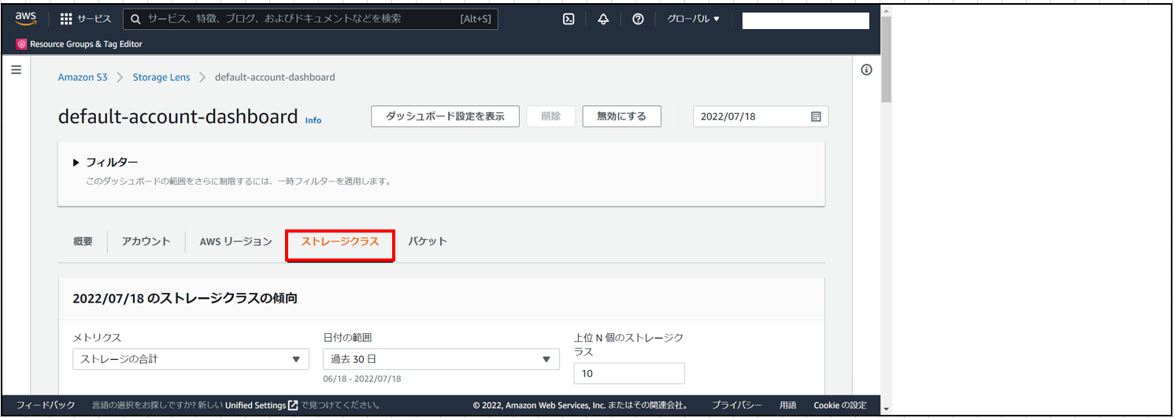Screen dimensions: 1174x418
Task: Click the 06/18 - 2022/07/18 date range text
Action: (x=362, y=379)
